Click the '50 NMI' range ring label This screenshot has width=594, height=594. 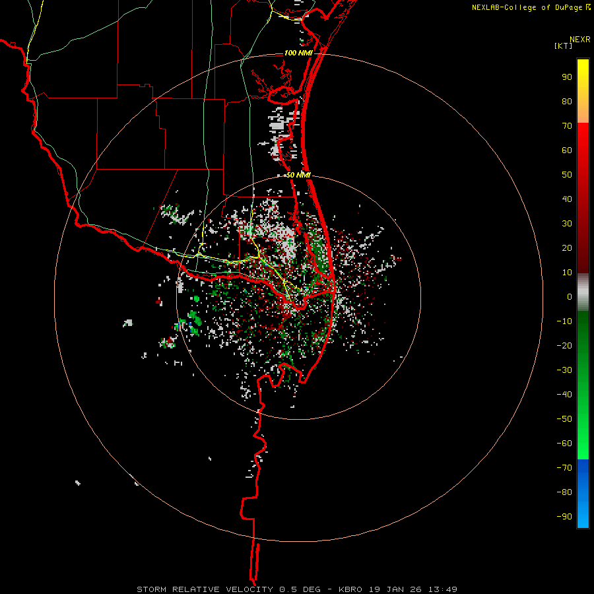point(298,175)
